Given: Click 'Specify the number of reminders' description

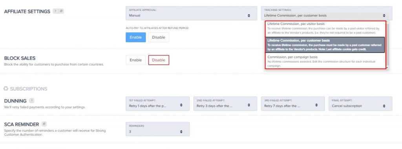Looking at the screenshot, I should pos(55,133).
